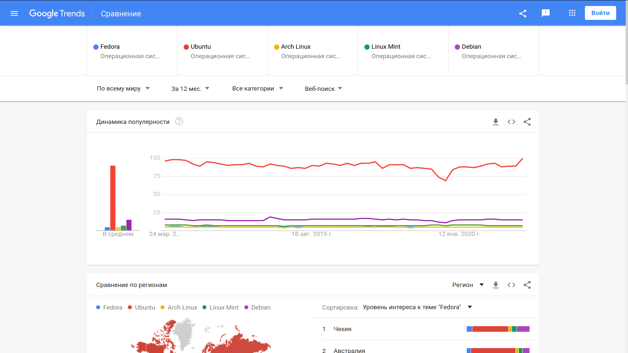Embed the popularity dynamics chart
The height and width of the screenshot is (353, 628).
[x=512, y=122]
